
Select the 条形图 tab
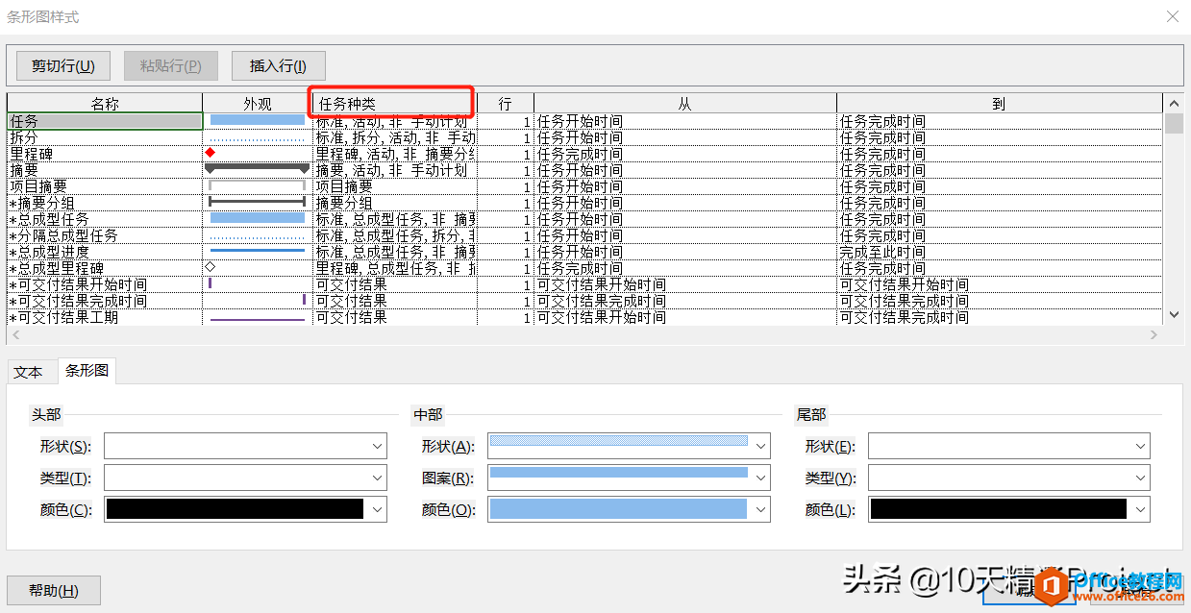point(87,371)
